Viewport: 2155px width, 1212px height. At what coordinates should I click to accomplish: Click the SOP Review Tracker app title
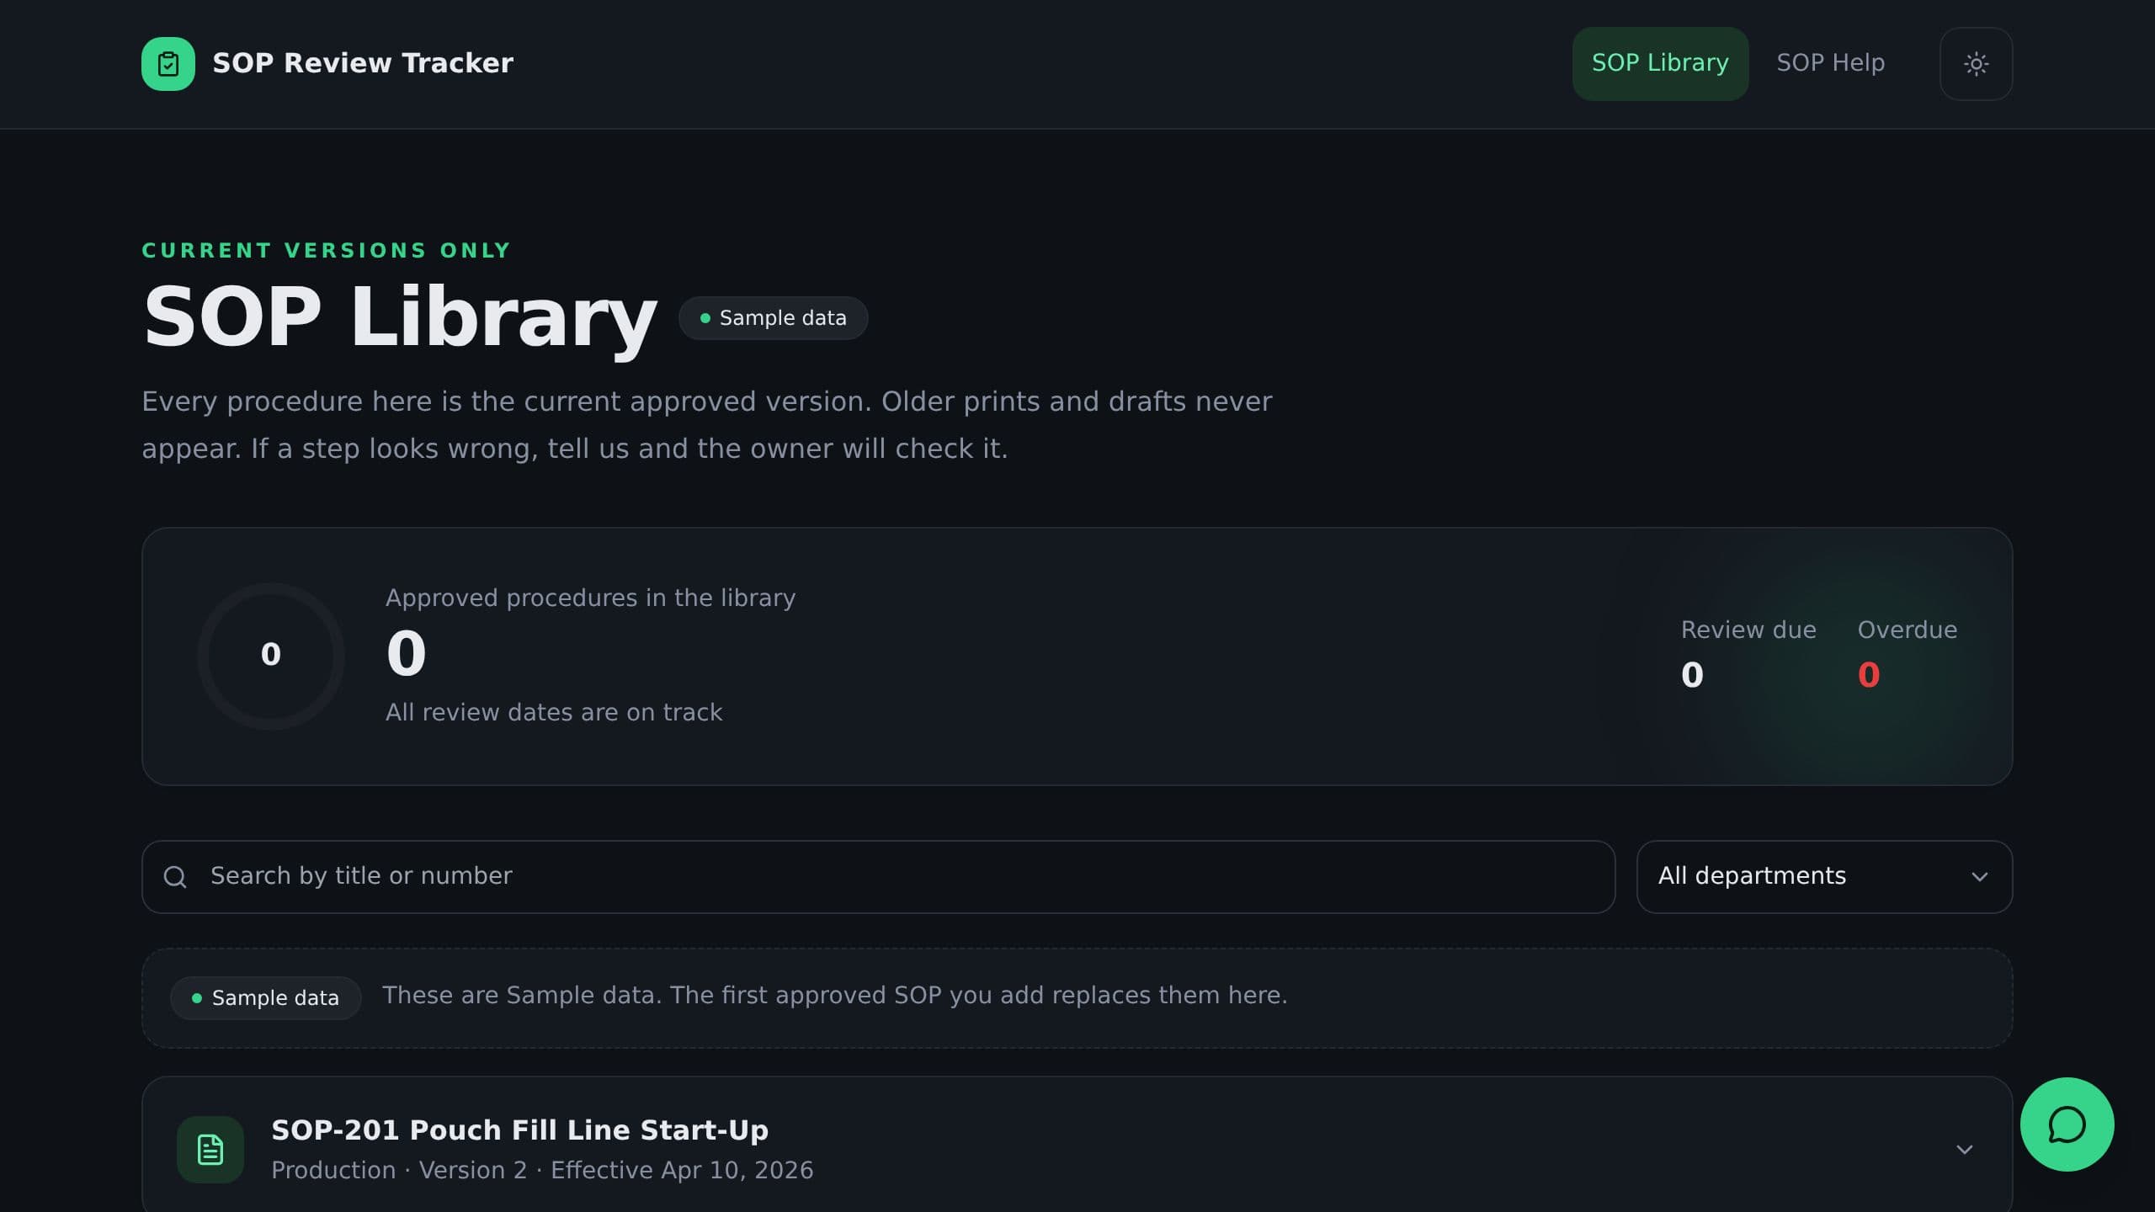363,63
